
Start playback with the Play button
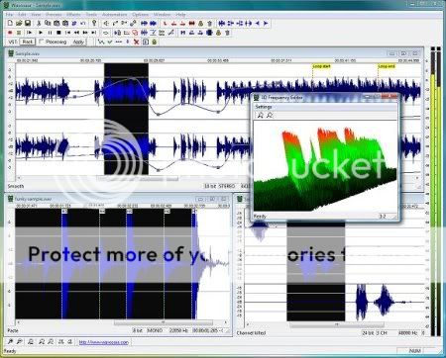pyautogui.click(x=41, y=33)
